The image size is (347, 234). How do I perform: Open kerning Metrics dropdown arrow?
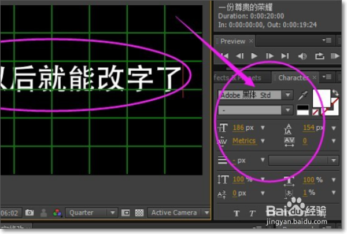point(263,141)
